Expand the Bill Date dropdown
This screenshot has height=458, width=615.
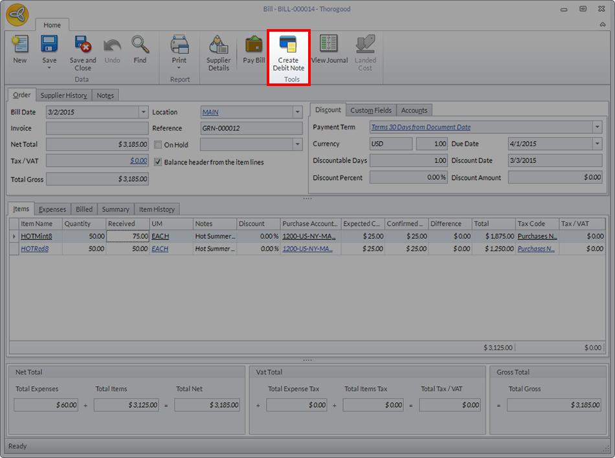tap(143, 112)
